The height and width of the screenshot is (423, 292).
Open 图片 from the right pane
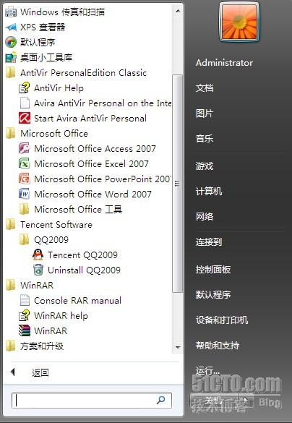(205, 114)
